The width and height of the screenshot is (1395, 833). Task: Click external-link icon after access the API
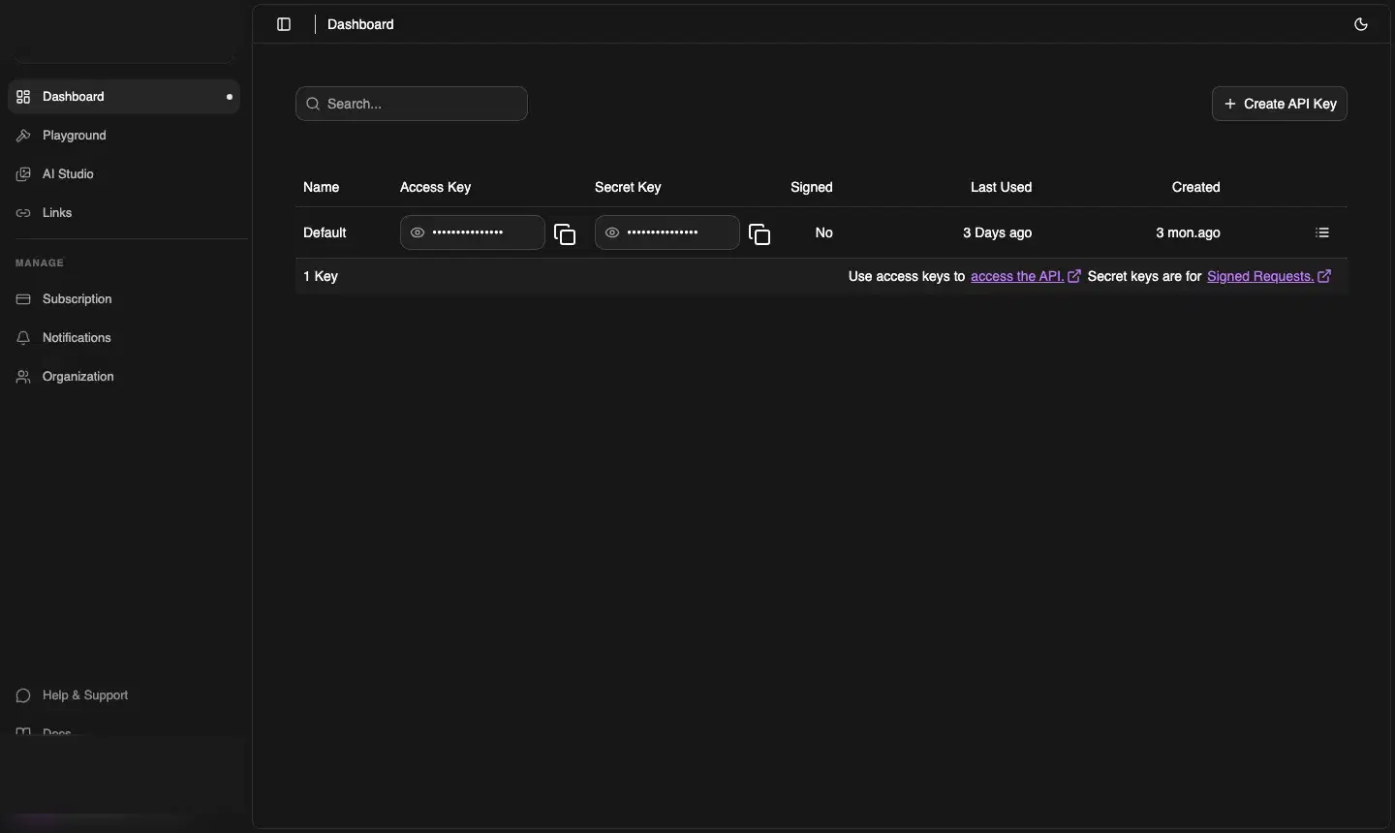click(x=1074, y=276)
